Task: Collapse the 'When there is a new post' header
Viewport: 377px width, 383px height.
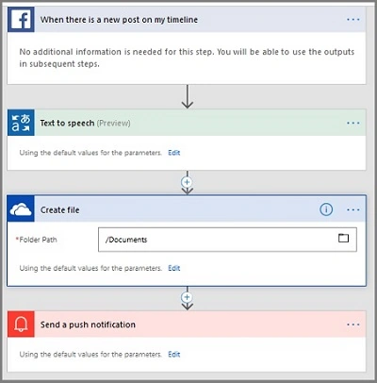Action: [x=187, y=20]
